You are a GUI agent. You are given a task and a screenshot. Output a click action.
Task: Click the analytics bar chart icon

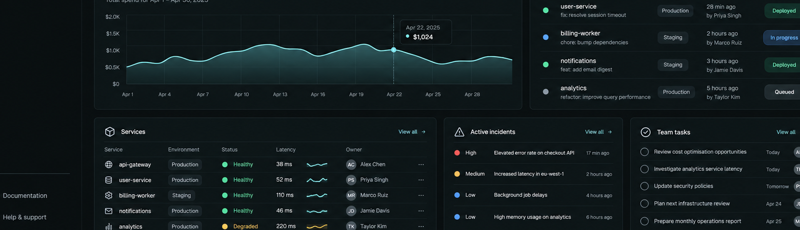[109, 226]
